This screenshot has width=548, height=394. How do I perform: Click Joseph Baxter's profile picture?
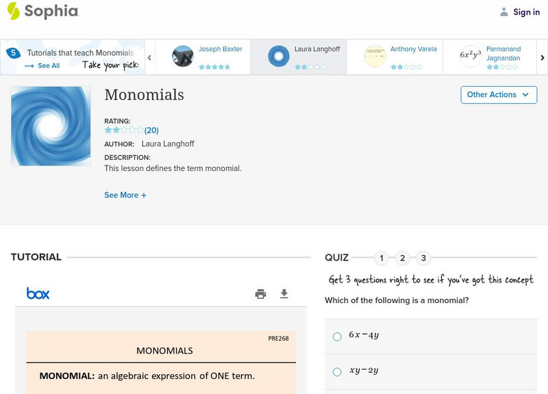coord(182,57)
